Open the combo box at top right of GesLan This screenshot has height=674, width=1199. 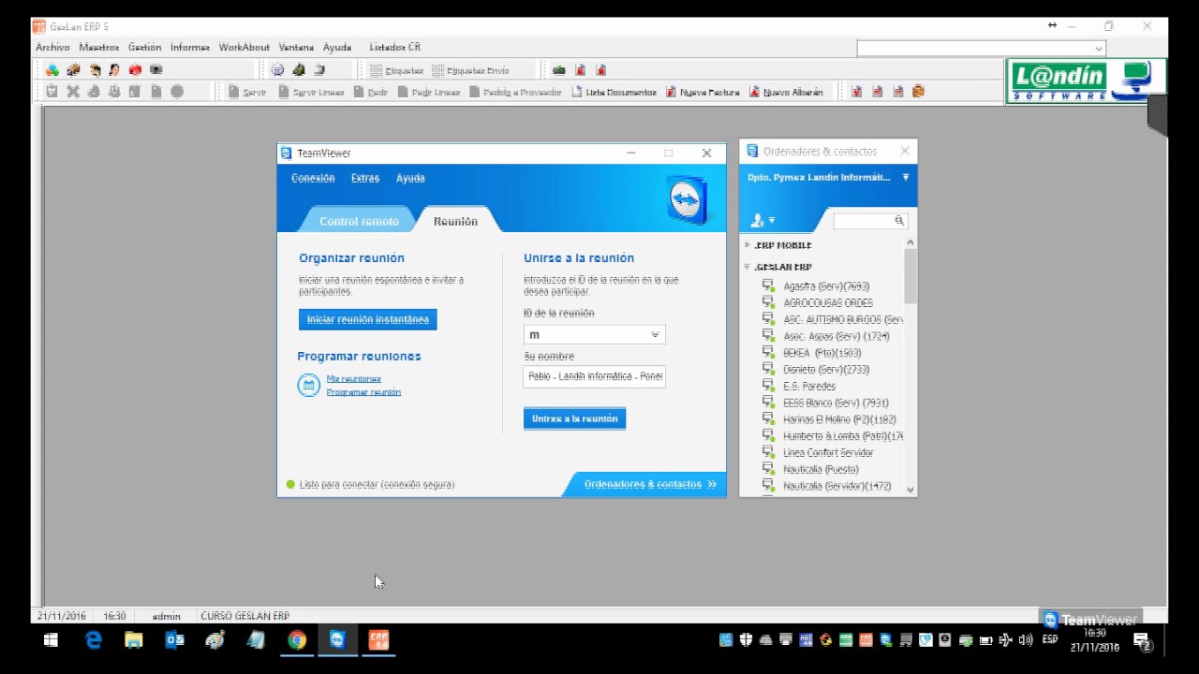pos(981,49)
